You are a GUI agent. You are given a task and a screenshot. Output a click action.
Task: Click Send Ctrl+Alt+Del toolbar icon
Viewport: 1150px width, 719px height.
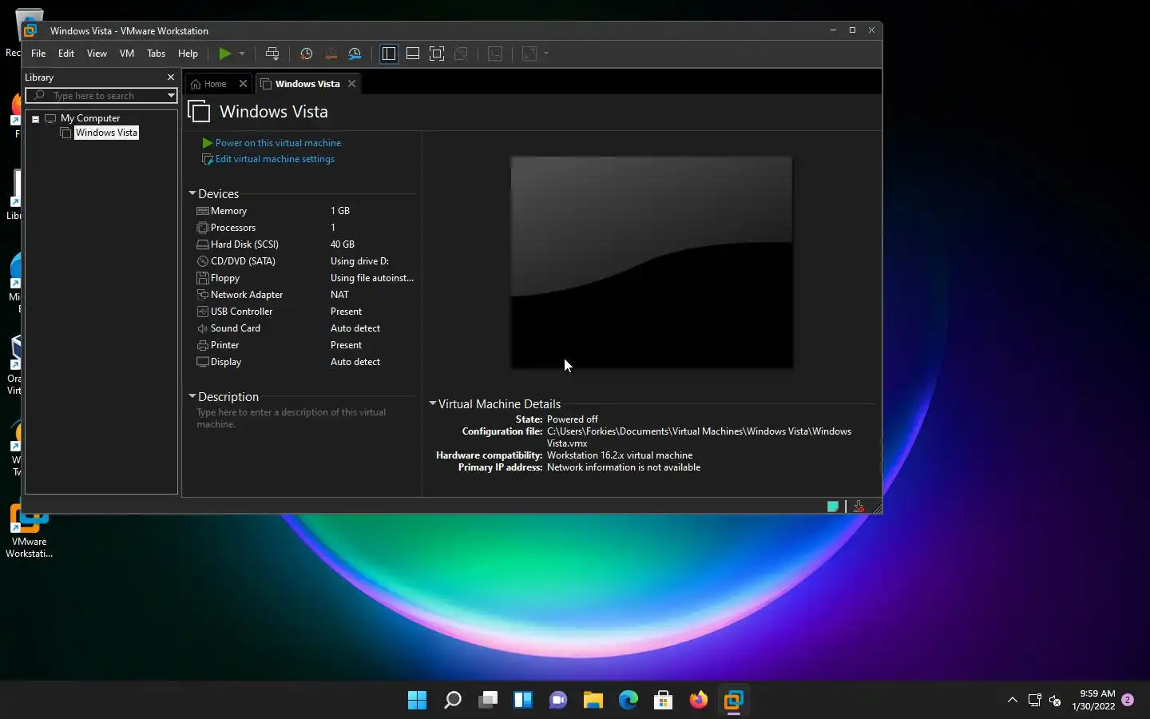coord(272,54)
